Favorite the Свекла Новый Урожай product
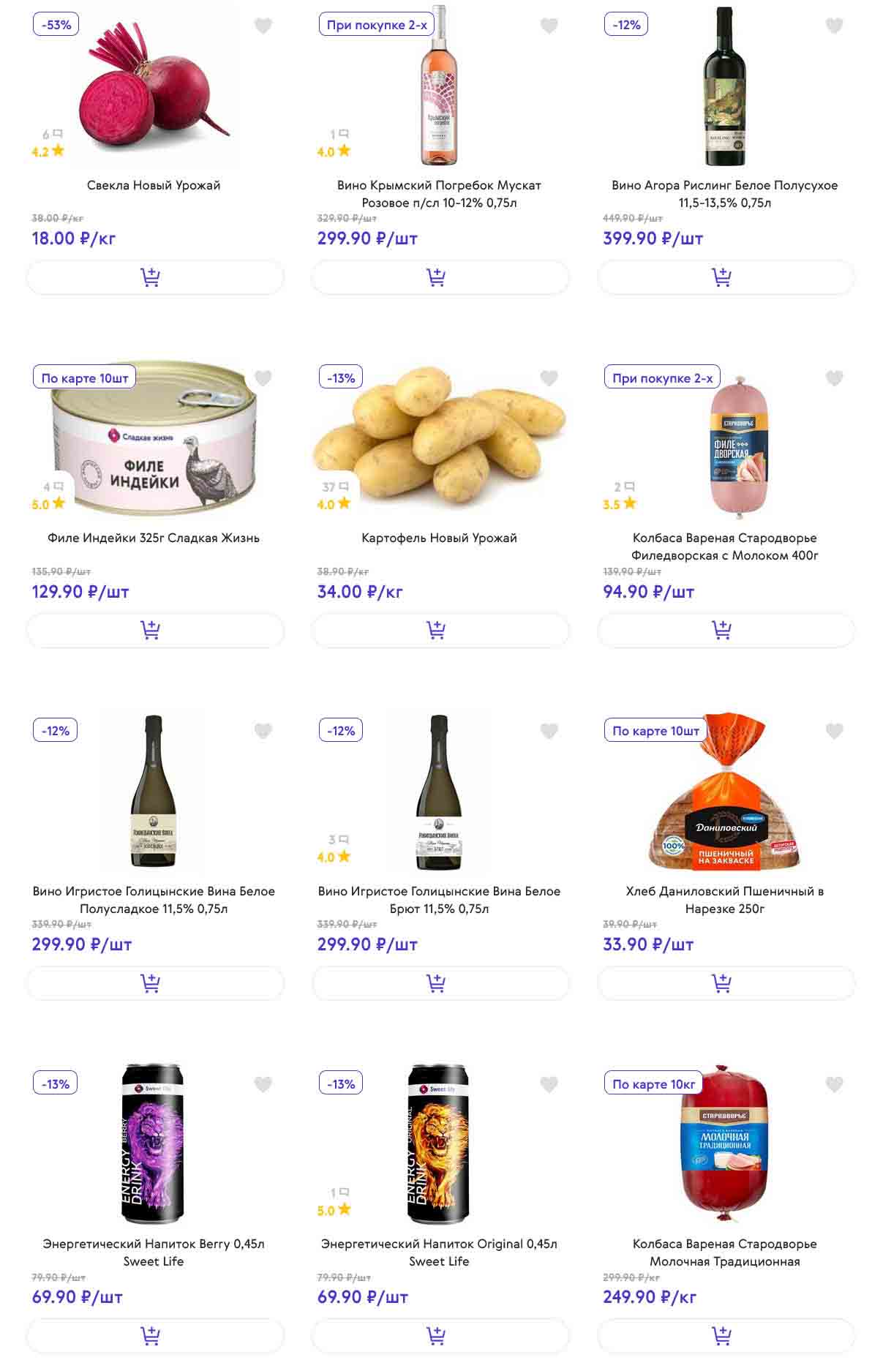 click(263, 26)
